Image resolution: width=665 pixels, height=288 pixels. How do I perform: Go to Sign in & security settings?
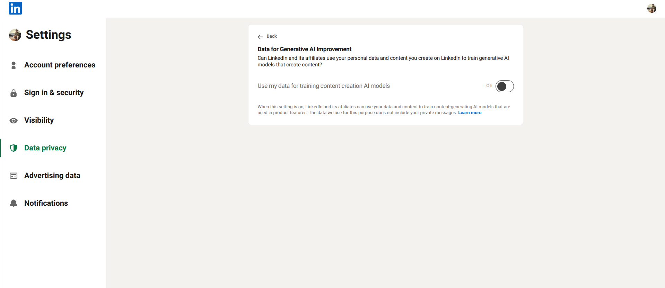(54, 93)
